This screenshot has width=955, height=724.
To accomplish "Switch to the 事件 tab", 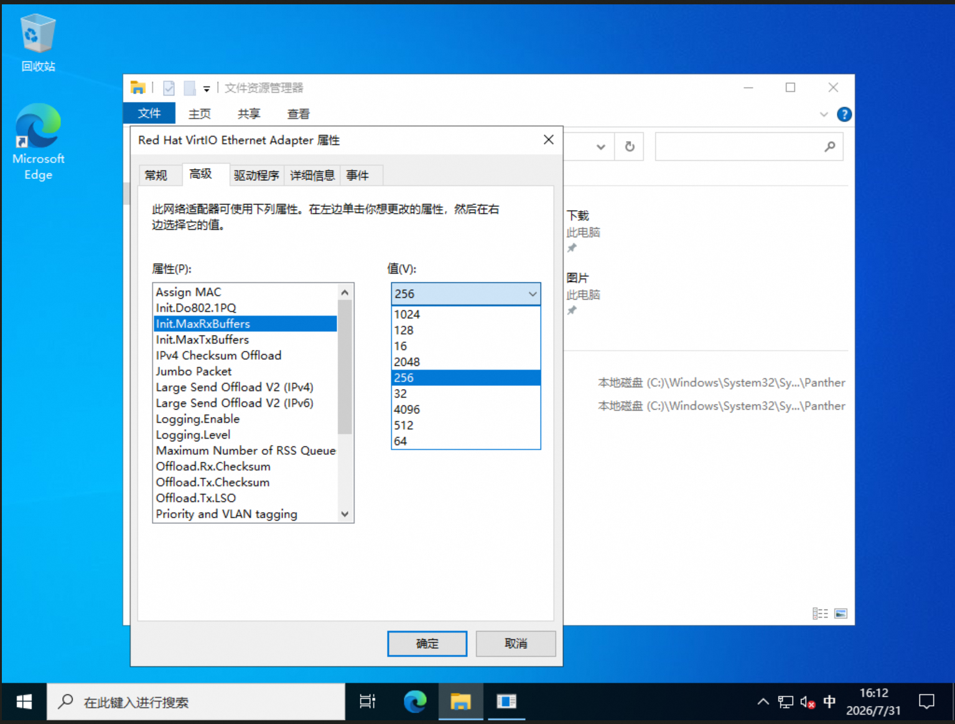I will tap(358, 175).
